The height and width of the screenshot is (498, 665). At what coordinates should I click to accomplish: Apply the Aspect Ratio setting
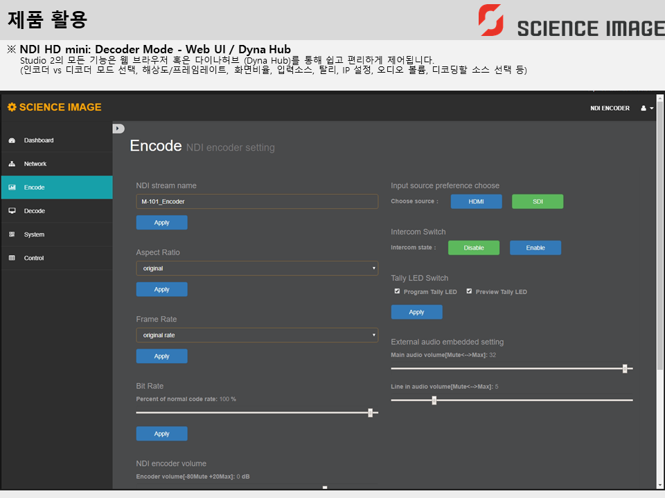pyautogui.click(x=161, y=290)
